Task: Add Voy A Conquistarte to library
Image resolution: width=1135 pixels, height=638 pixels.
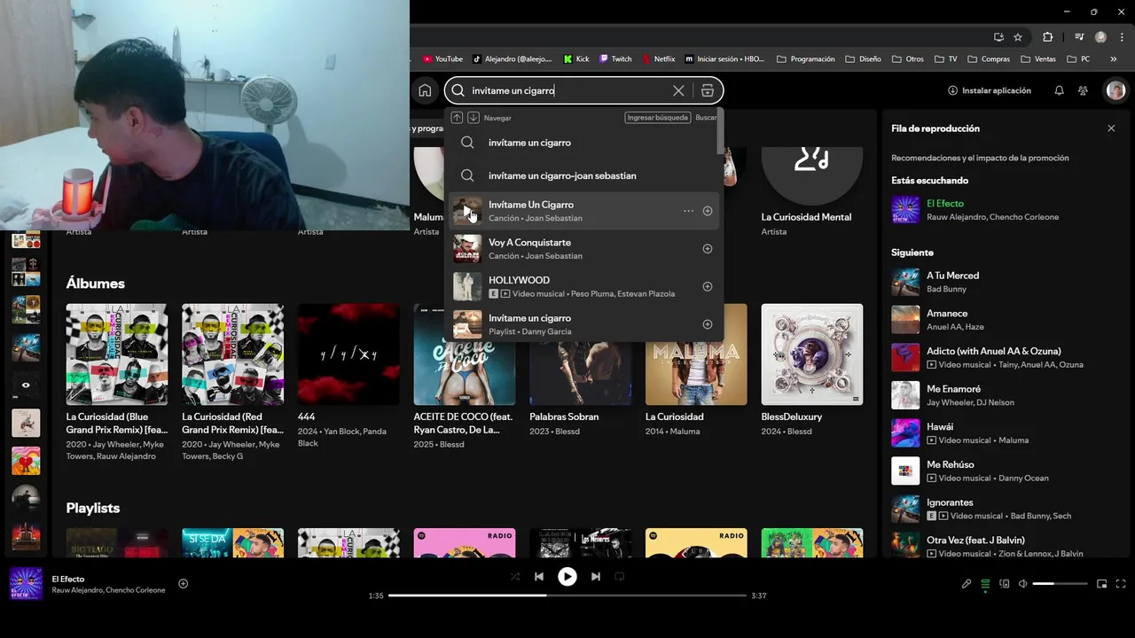Action: [x=708, y=249]
